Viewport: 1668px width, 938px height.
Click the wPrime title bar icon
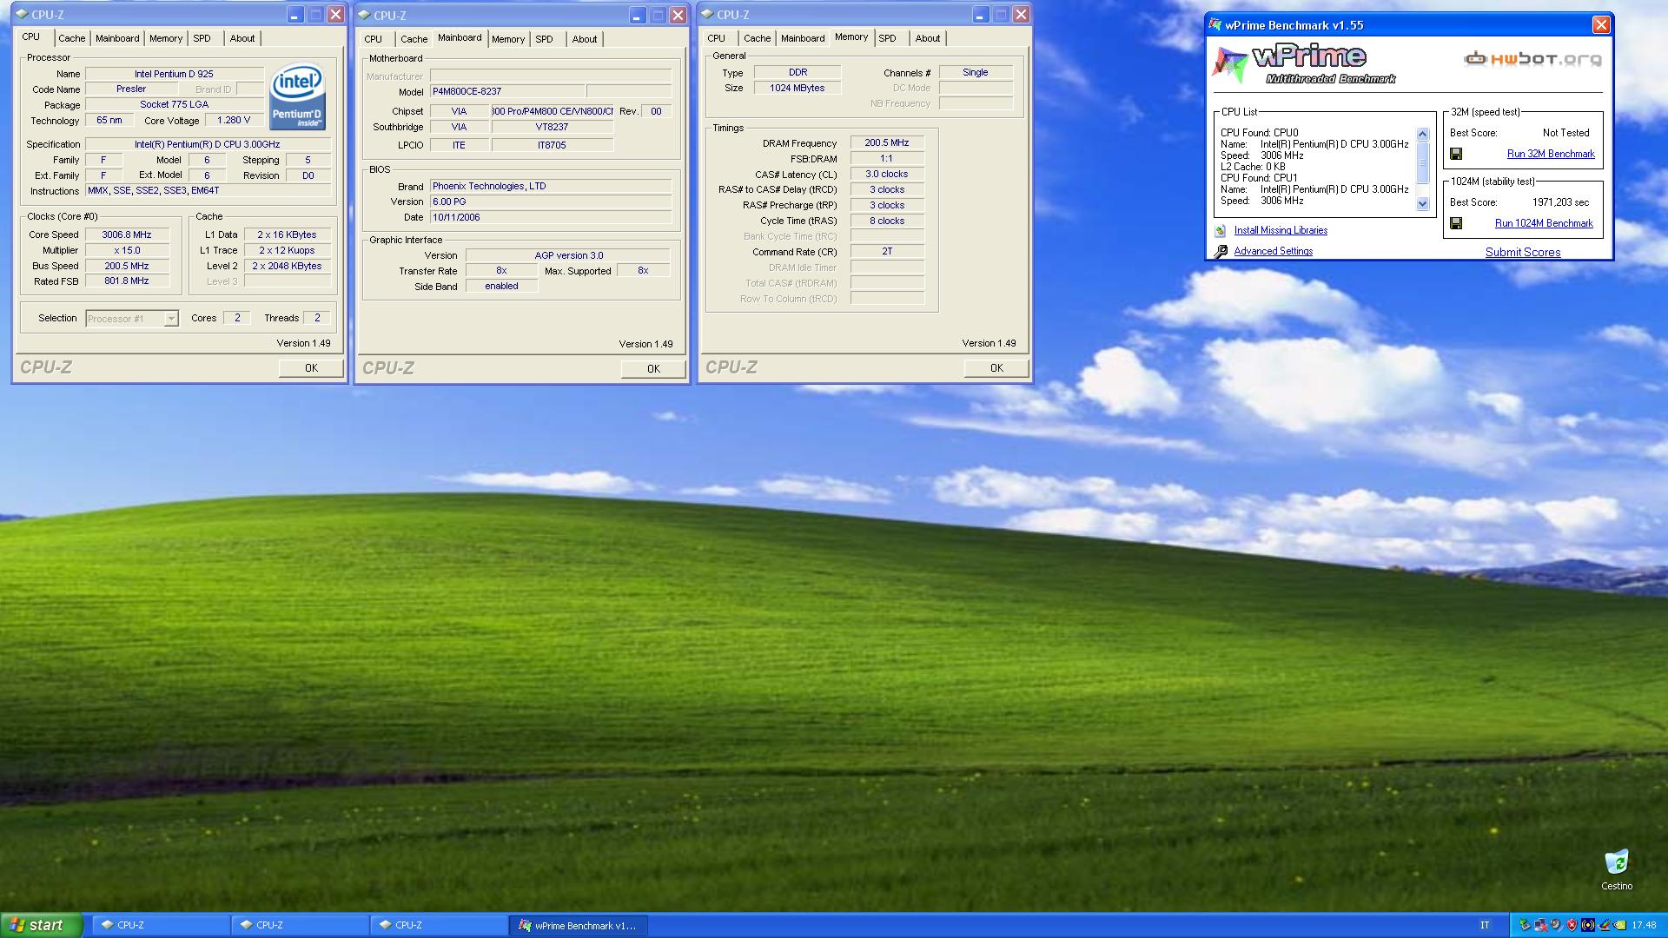click(1215, 25)
